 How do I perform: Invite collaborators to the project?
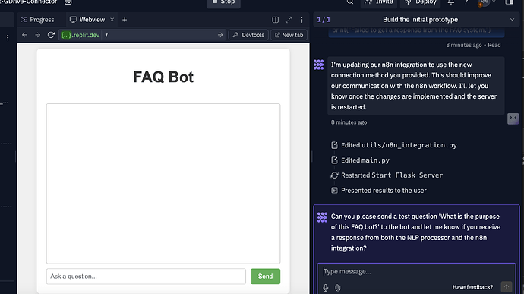point(379,2)
